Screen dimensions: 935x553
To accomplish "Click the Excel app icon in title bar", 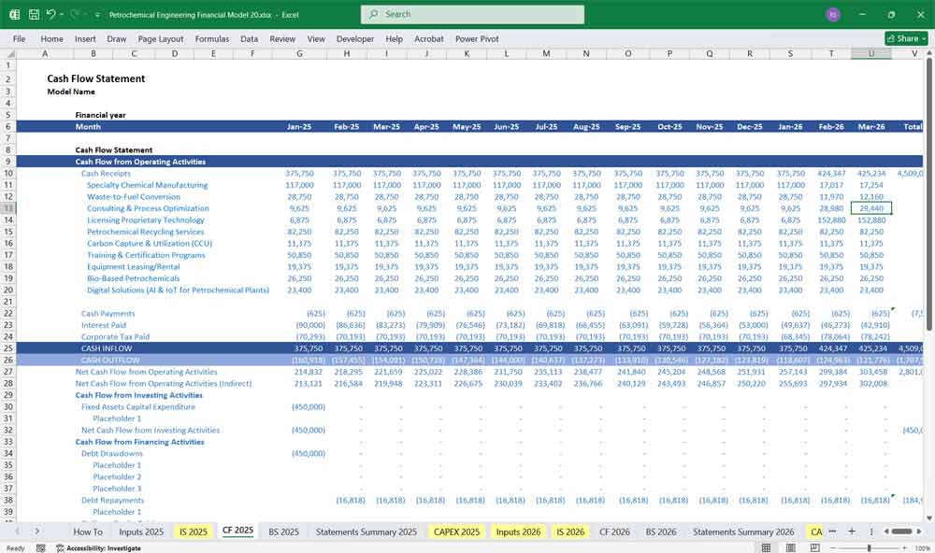I will pos(13,14).
